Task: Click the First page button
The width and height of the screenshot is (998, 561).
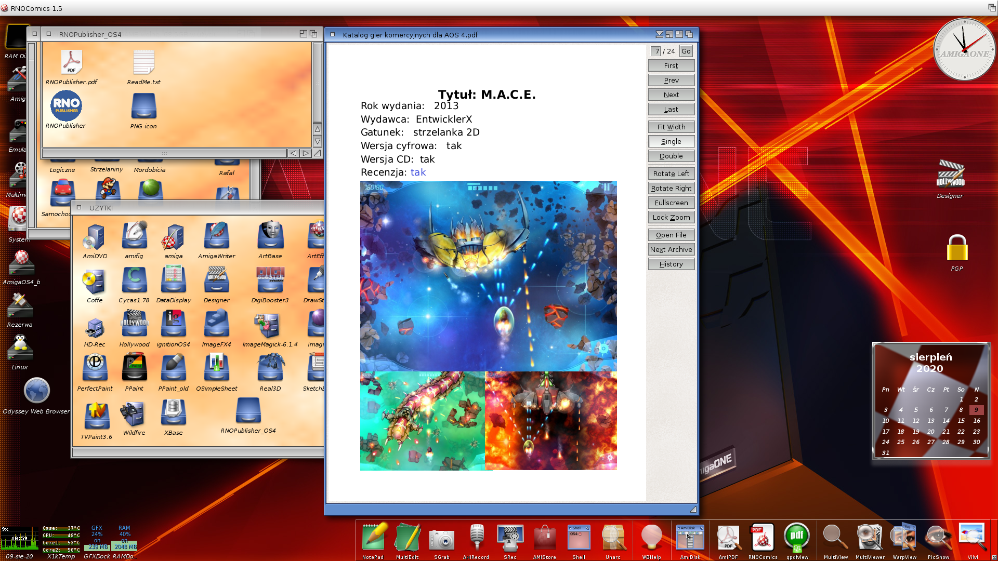Action: (x=671, y=66)
